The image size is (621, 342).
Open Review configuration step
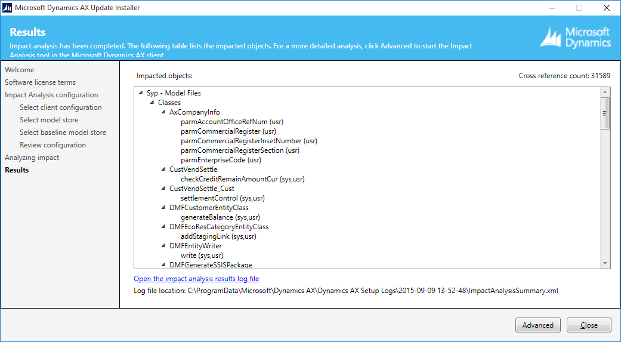click(52, 145)
